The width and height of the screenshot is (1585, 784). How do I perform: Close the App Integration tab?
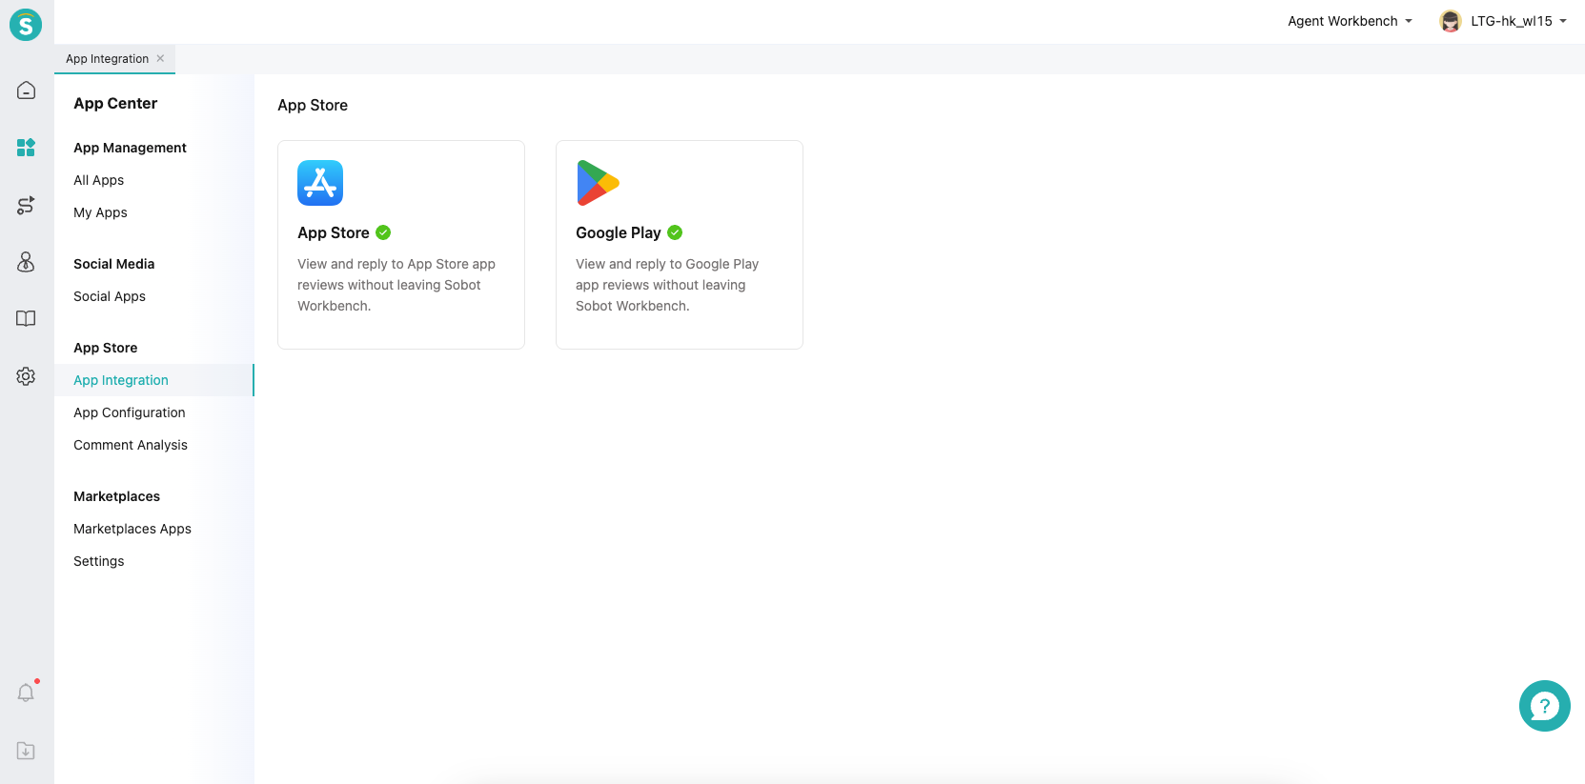pos(160,58)
